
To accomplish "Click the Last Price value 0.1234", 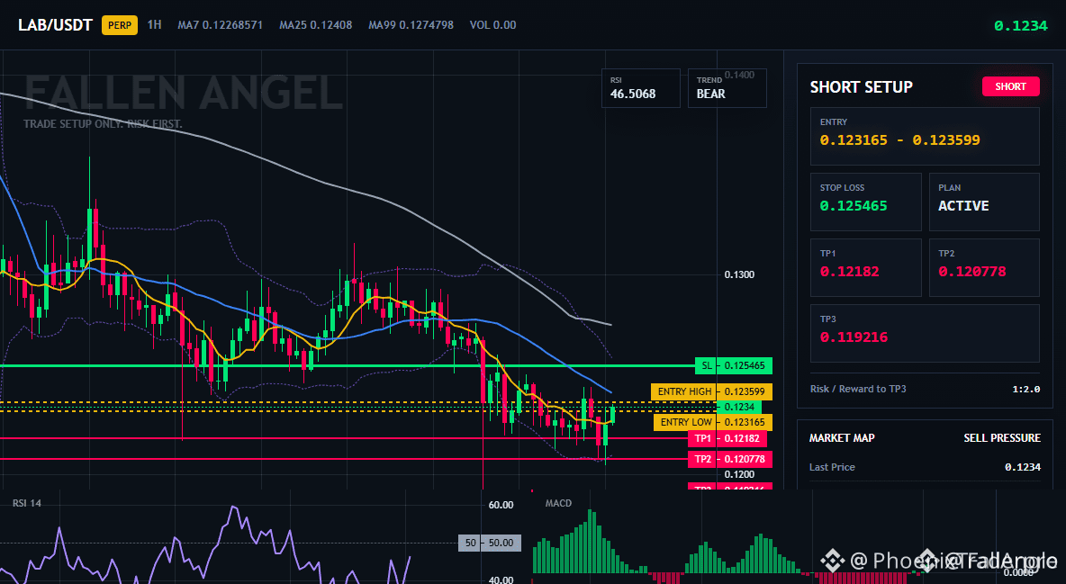I will pos(1023,467).
